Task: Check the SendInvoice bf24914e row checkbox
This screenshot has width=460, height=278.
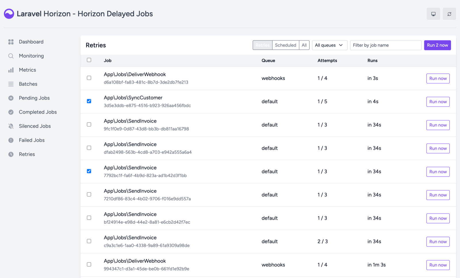Action: point(89,218)
